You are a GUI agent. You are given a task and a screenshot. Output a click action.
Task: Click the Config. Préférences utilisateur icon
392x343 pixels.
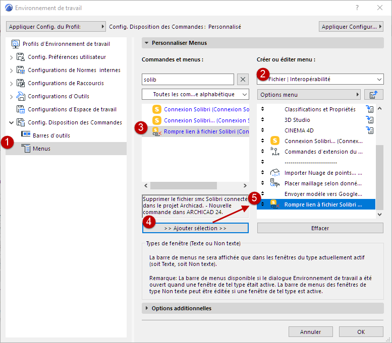(x=21, y=57)
